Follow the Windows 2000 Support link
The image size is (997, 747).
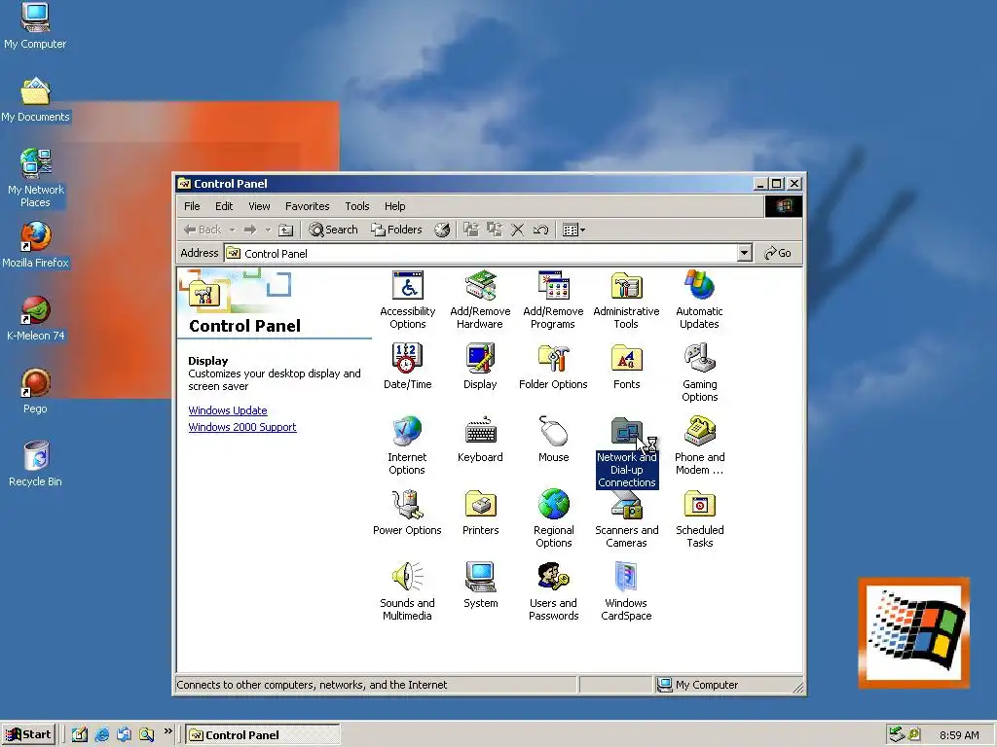242,427
